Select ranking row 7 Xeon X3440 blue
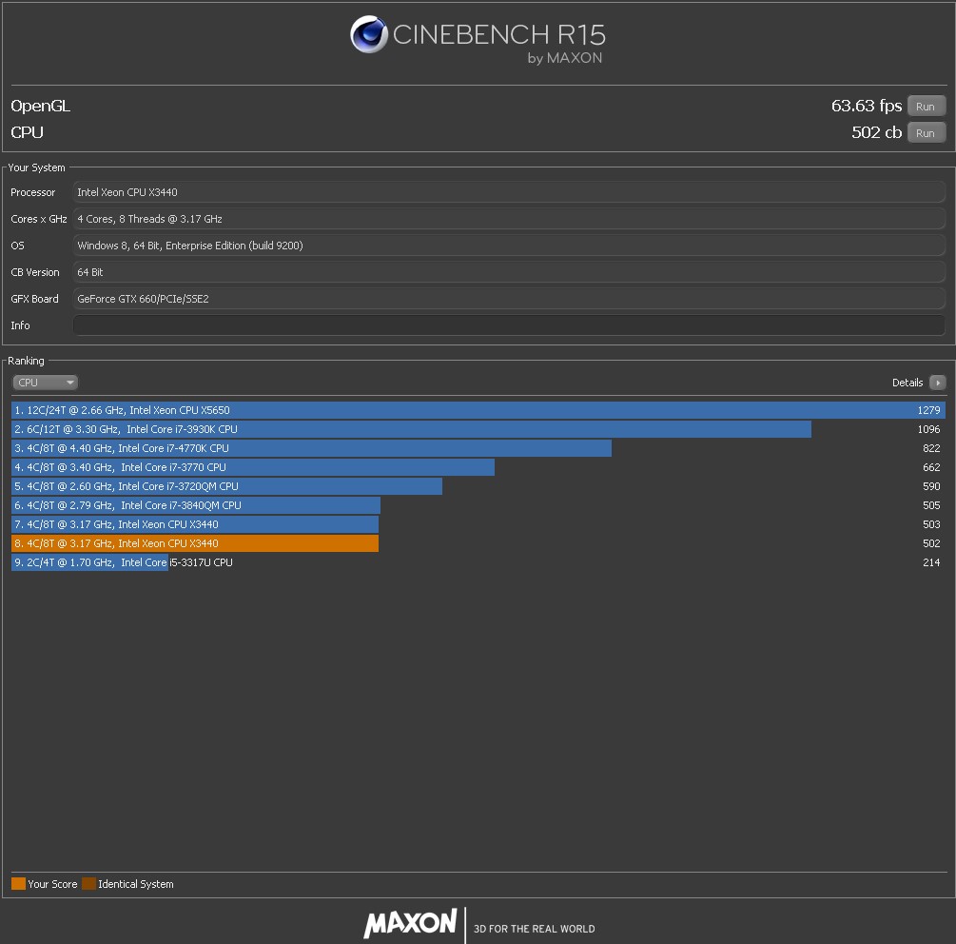 [x=478, y=524]
